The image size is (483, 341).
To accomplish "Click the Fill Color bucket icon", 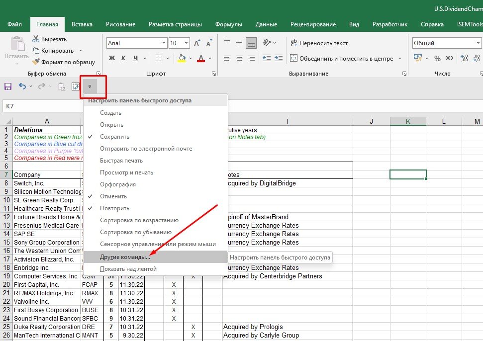I will coord(182,58).
